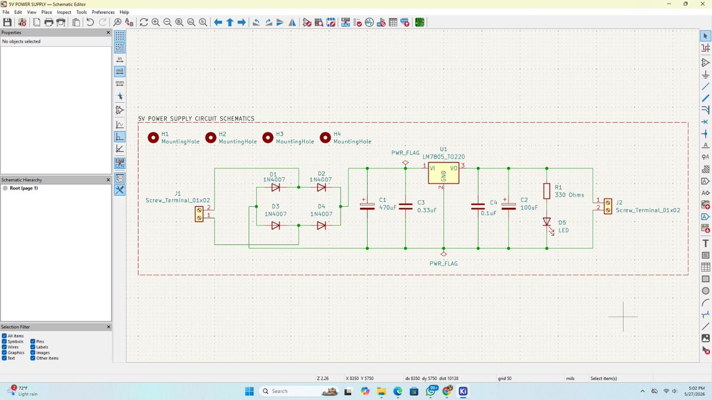Navigate up one sheet with the blue up arrow
This screenshot has height=400, width=712.
[x=230, y=22]
